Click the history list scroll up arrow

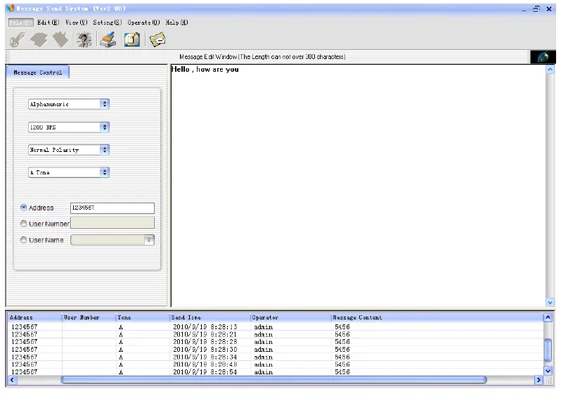[548, 317]
